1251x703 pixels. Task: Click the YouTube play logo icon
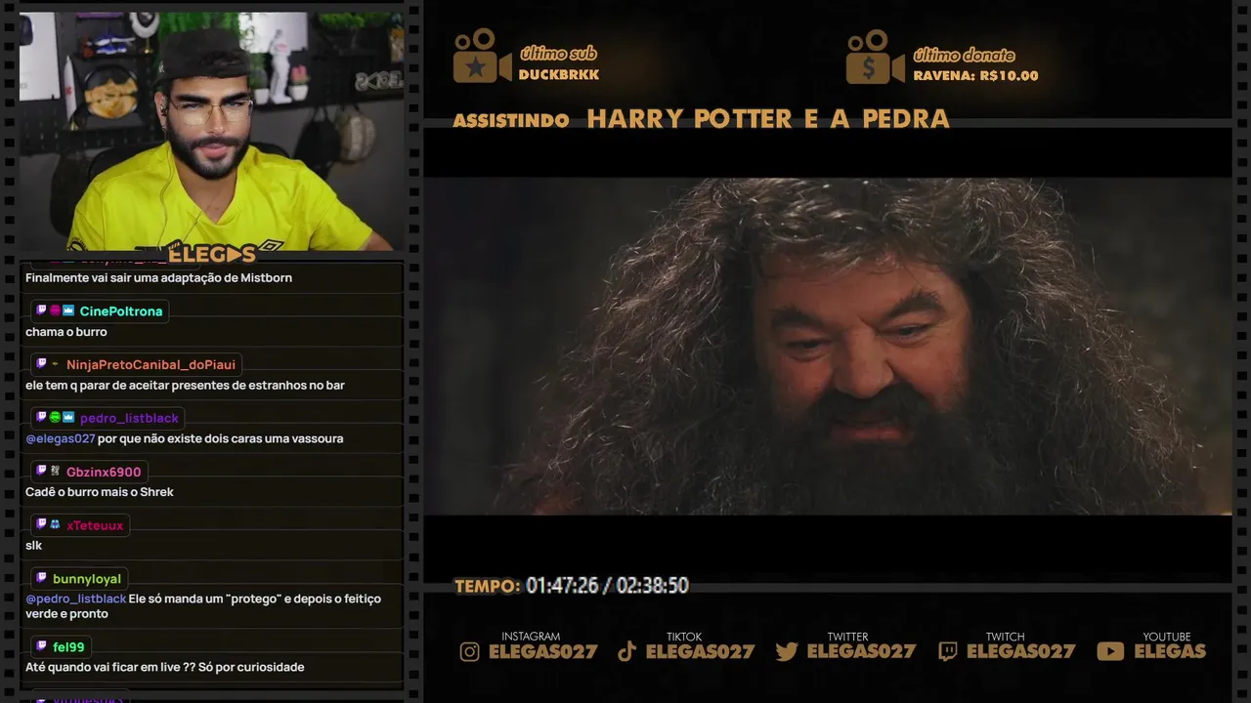1110,651
